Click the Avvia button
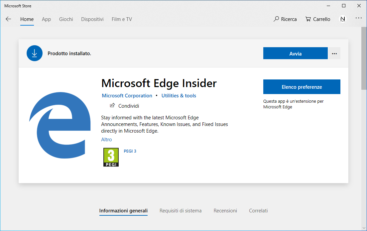The height and width of the screenshot is (231, 367). tap(295, 53)
